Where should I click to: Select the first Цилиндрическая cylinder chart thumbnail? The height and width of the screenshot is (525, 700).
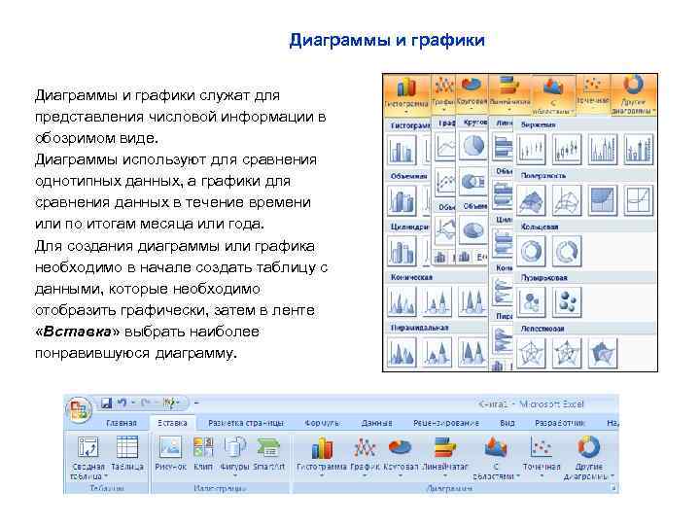[402, 251]
